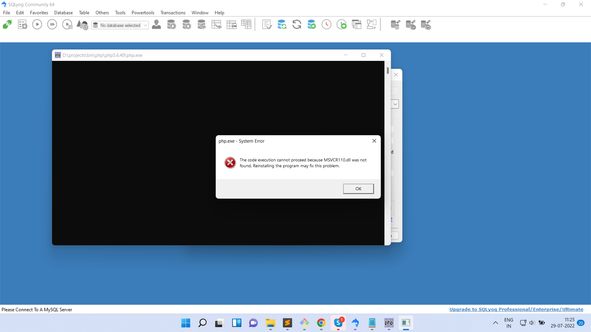Open the Powertools menu
Viewport: 591px width, 332px height.
143,13
